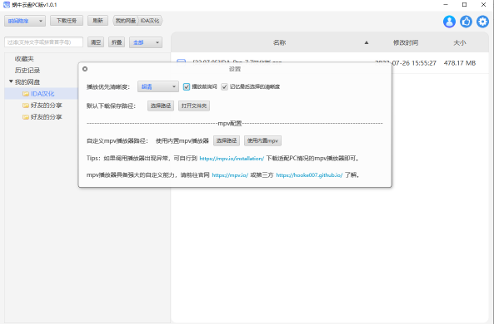Open the https://hooke007.github.io/ link
Screen dimensions: 494x324
[309, 175]
